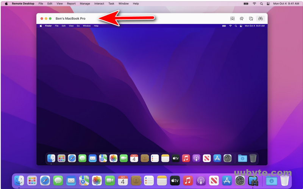Open Downloads folder in the remote screen's Dock
The image size is (303, 189).
pos(242,158)
